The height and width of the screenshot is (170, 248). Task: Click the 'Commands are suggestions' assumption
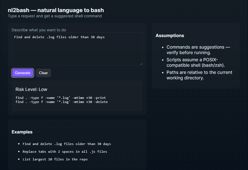click(198, 50)
